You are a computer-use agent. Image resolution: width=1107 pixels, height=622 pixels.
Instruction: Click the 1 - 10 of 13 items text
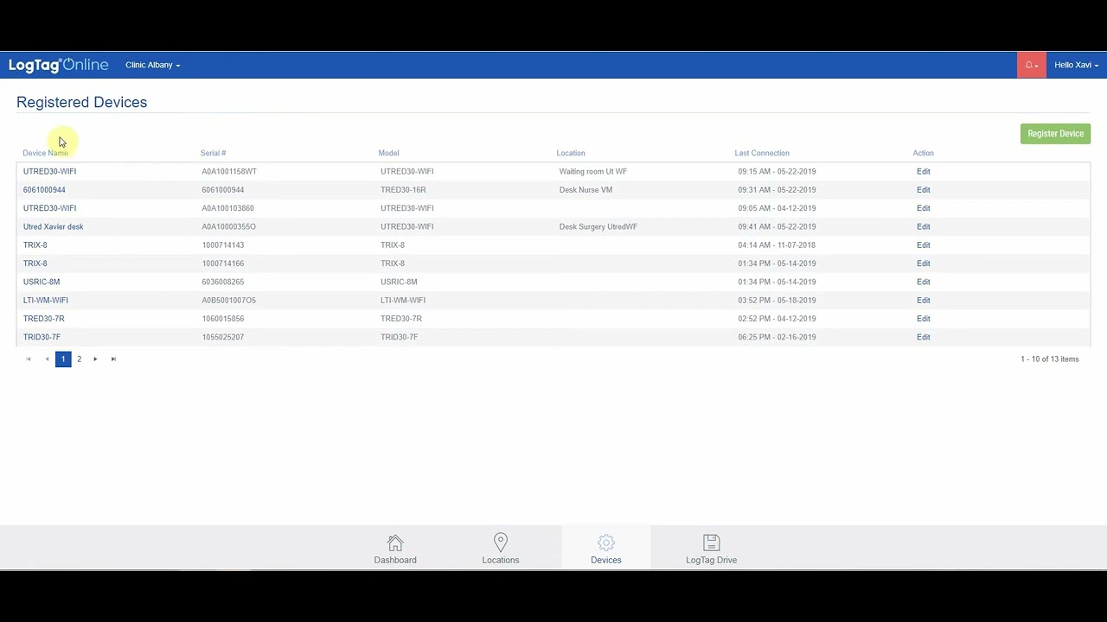tap(1049, 359)
